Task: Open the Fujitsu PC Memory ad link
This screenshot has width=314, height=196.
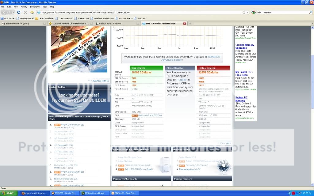Action: [x=241, y=99]
